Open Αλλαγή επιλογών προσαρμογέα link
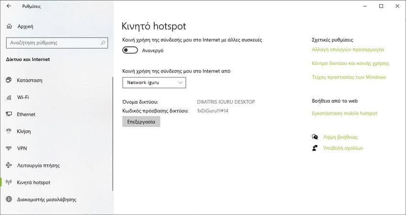Viewport: 406px width, 215px height. (348, 50)
